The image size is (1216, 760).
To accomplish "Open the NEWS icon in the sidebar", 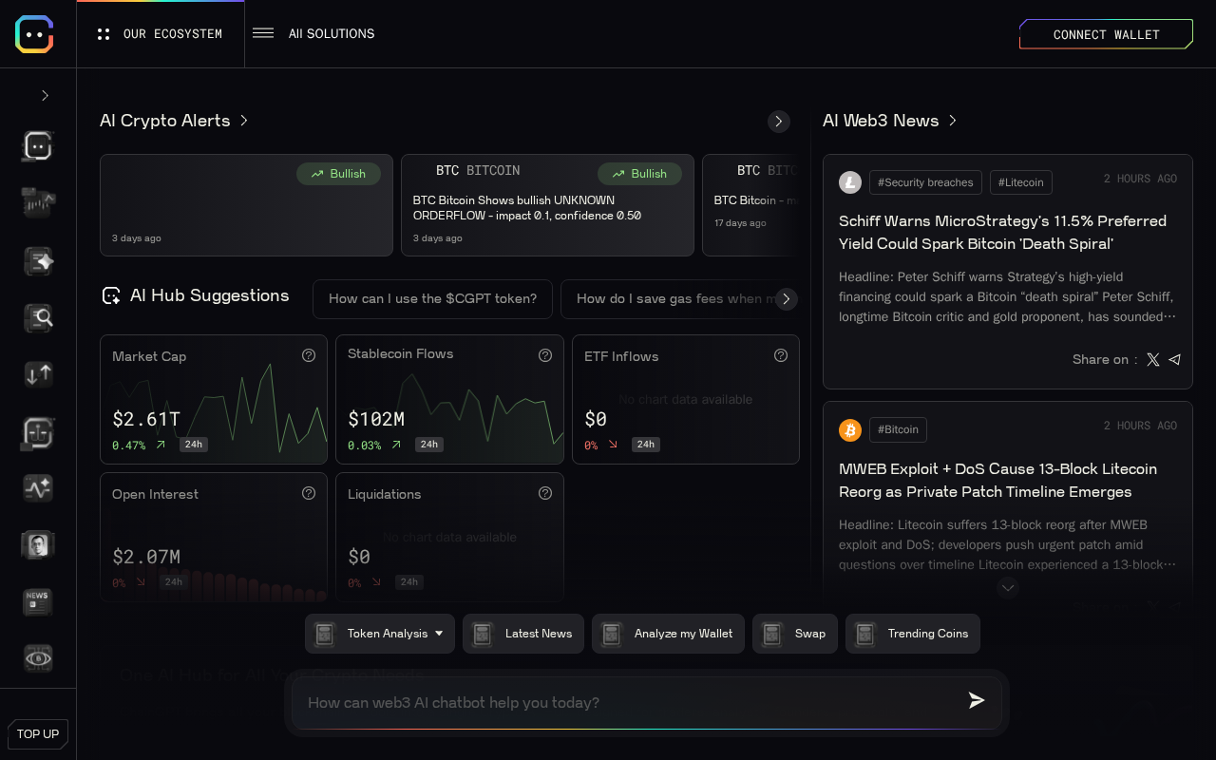I will click(38, 601).
